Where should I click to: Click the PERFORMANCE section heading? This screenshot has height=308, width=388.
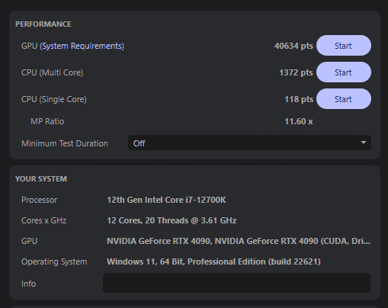pos(43,24)
